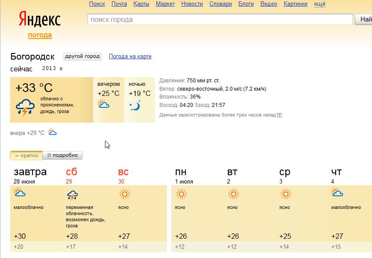Expand the ещё services menu

(x=320, y=4)
